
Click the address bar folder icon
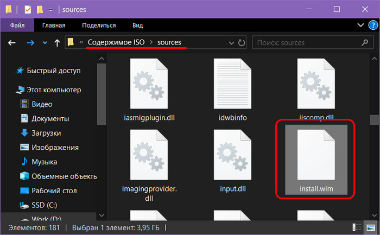pos(71,42)
